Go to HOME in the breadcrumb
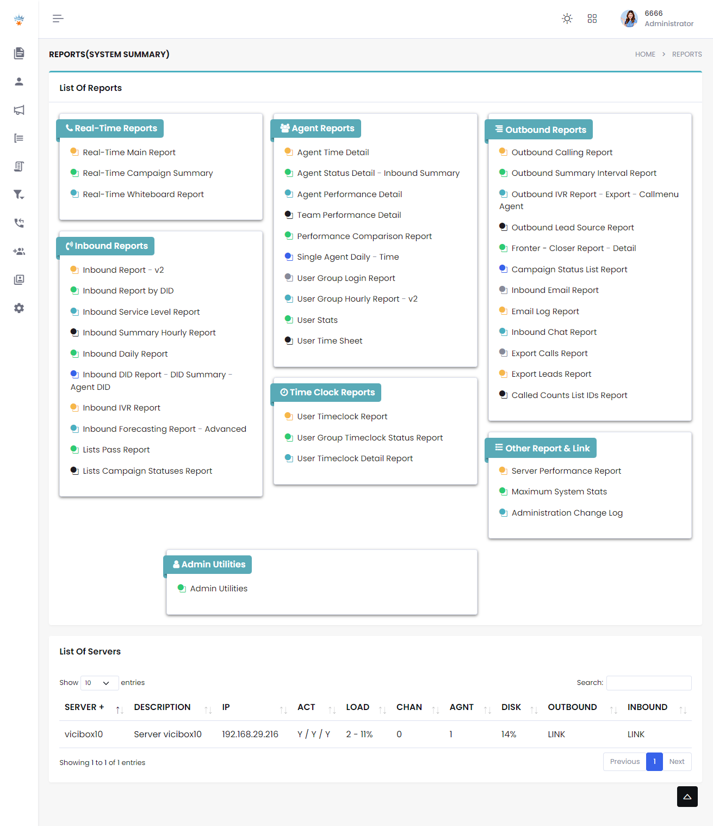 (x=645, y=54)
